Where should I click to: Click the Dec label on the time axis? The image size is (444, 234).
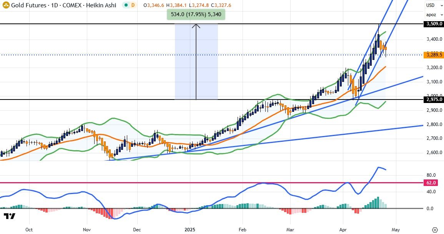click(137, 229)
